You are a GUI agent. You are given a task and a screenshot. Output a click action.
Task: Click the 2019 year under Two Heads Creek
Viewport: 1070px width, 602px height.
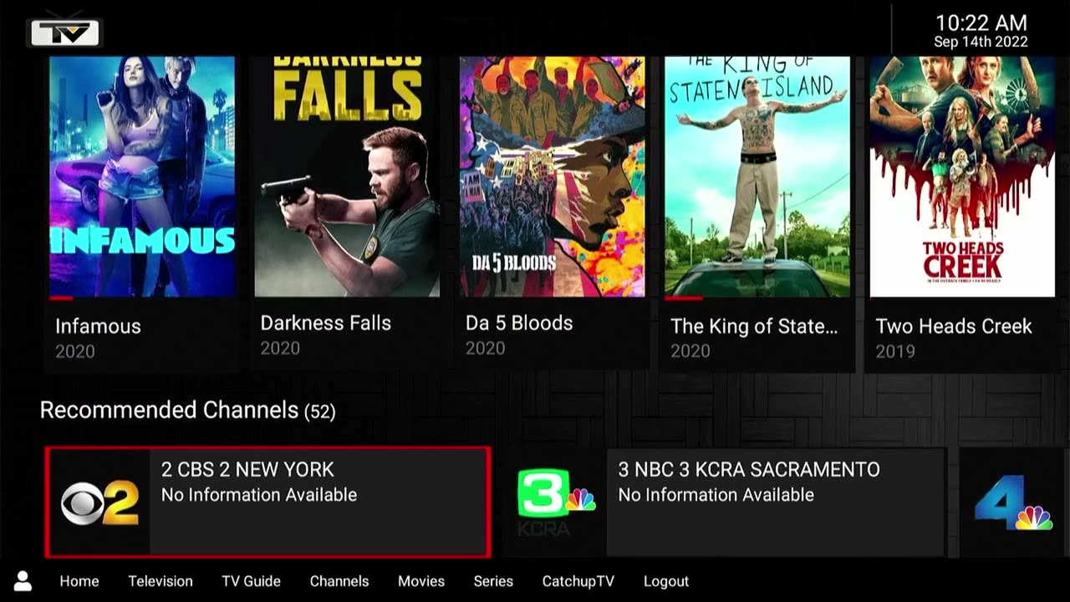894,351
